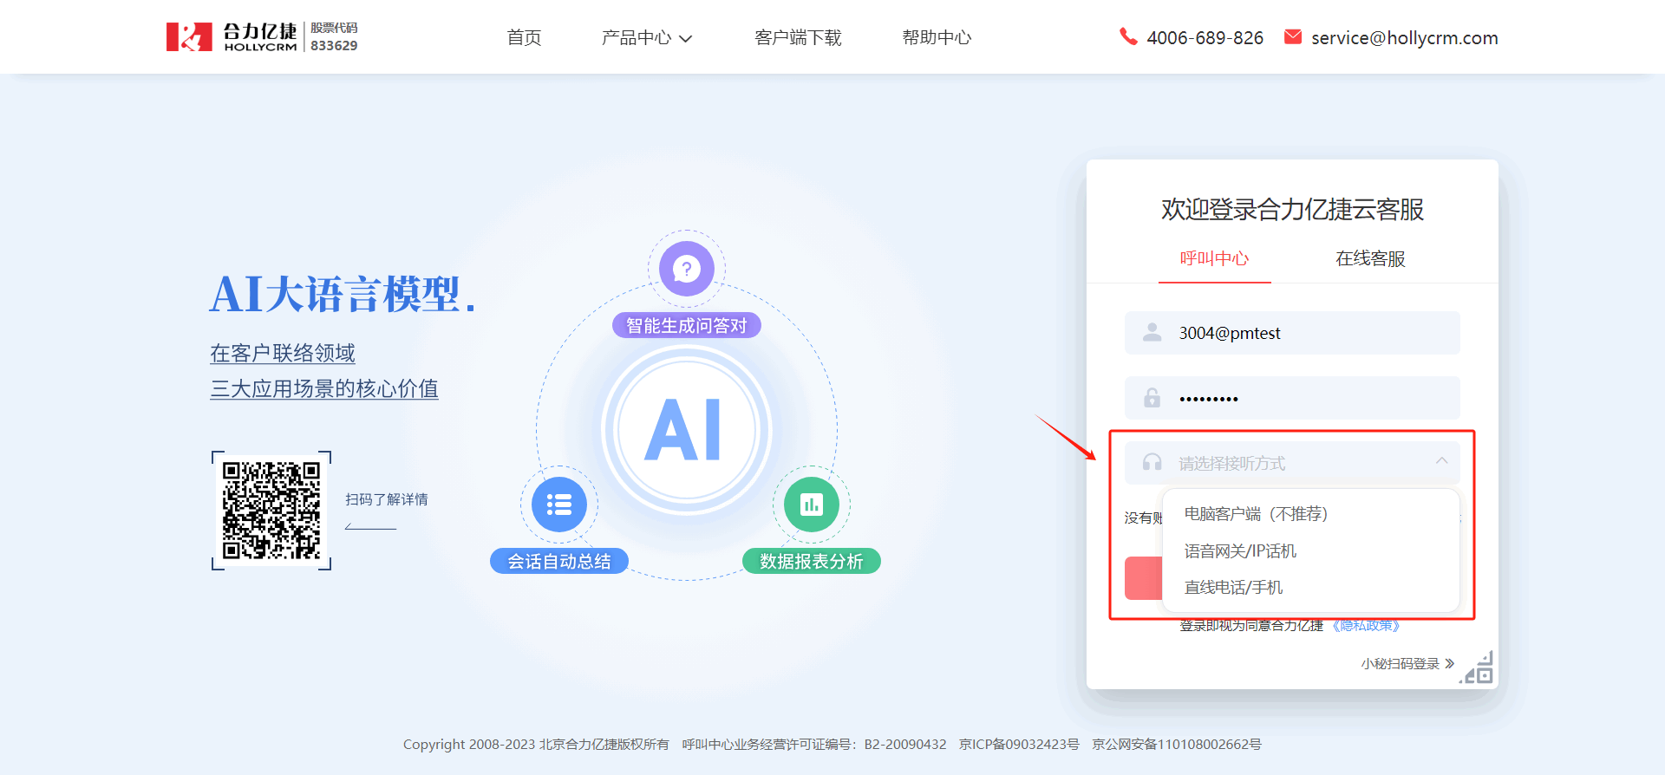This screenshot has height=775, width=1665.
Task: Expand the 产品中心 menu
Action: click(x=646, y=37)
